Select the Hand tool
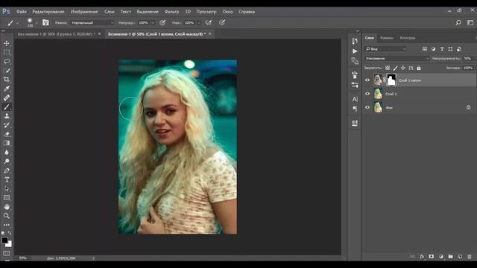The height and width of the screenshot is (268, 477). [7, 207]
